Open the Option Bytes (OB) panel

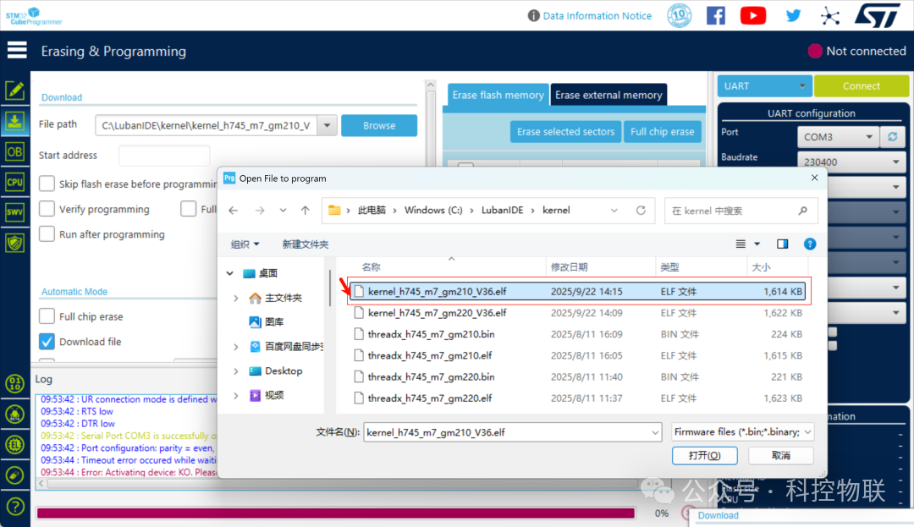point(14,152)
